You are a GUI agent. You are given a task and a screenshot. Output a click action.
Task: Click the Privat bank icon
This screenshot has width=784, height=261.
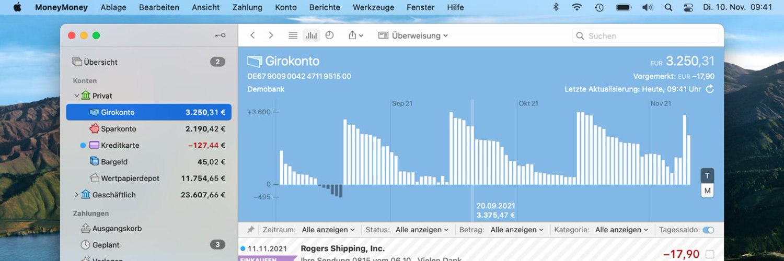click(86, 96)
